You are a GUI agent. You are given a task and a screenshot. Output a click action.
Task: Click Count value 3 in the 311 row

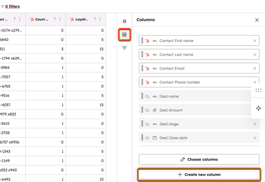tap(46, 49)
